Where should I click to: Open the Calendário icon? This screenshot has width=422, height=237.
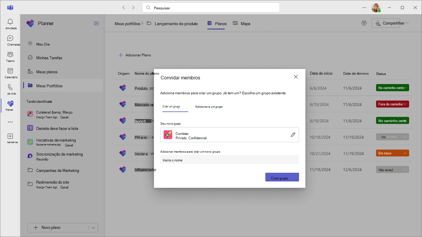[10, 71]
